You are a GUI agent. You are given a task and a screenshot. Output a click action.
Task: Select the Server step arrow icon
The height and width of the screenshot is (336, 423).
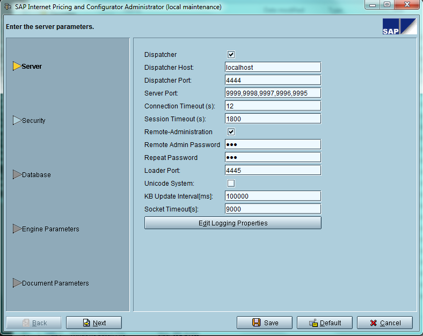[17, 66]
